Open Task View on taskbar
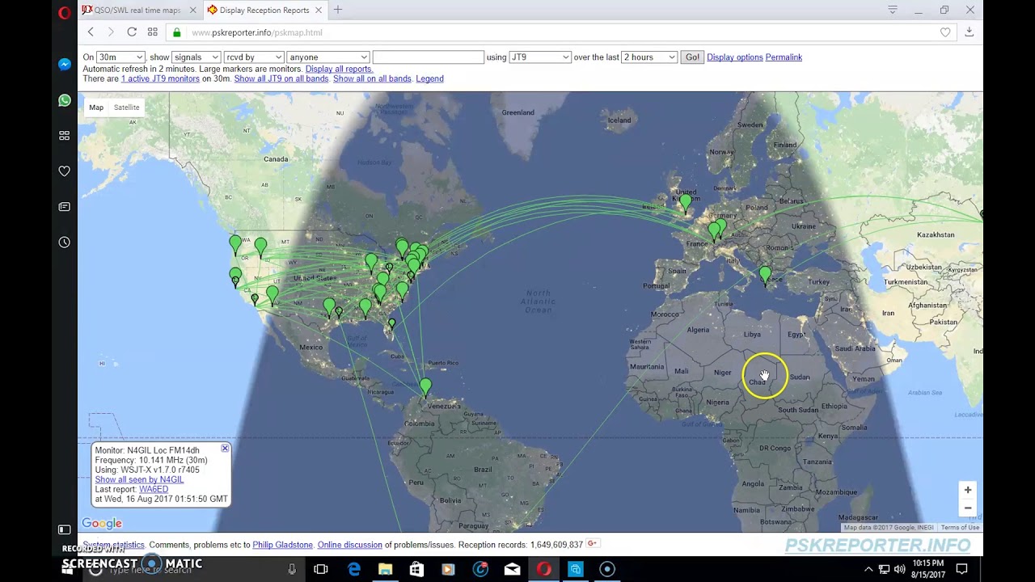Viewport: 1035px width, 582px height. pyautogui.click(x=321, y=569)
